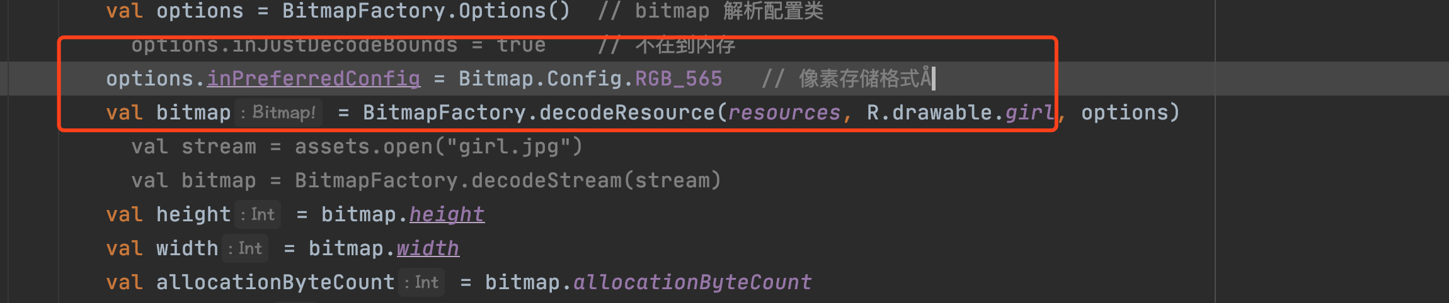Click the RGB_565 constant
Screen dimensions: 1449x303
[679, 79]
